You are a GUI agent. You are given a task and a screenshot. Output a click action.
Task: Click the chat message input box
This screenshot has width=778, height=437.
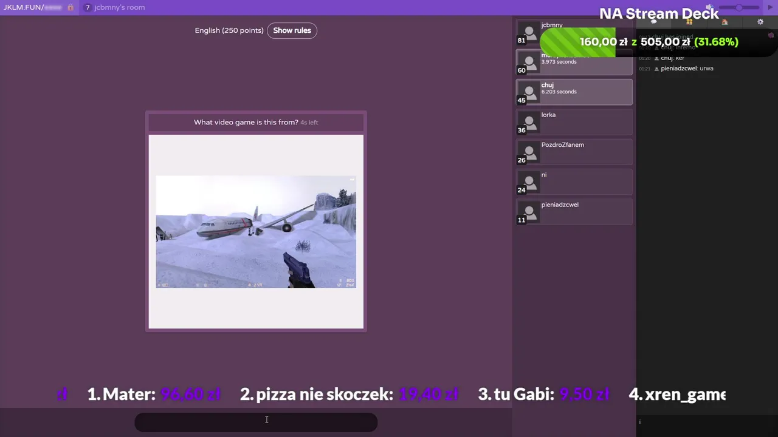(707, 422)
